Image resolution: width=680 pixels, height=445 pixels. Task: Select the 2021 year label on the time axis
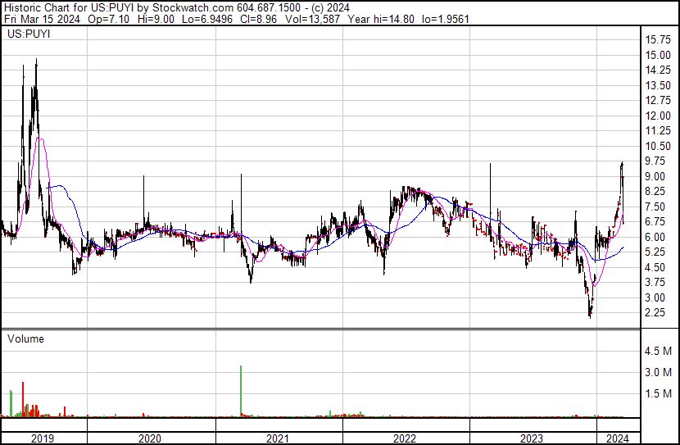(x=279, y=438)
